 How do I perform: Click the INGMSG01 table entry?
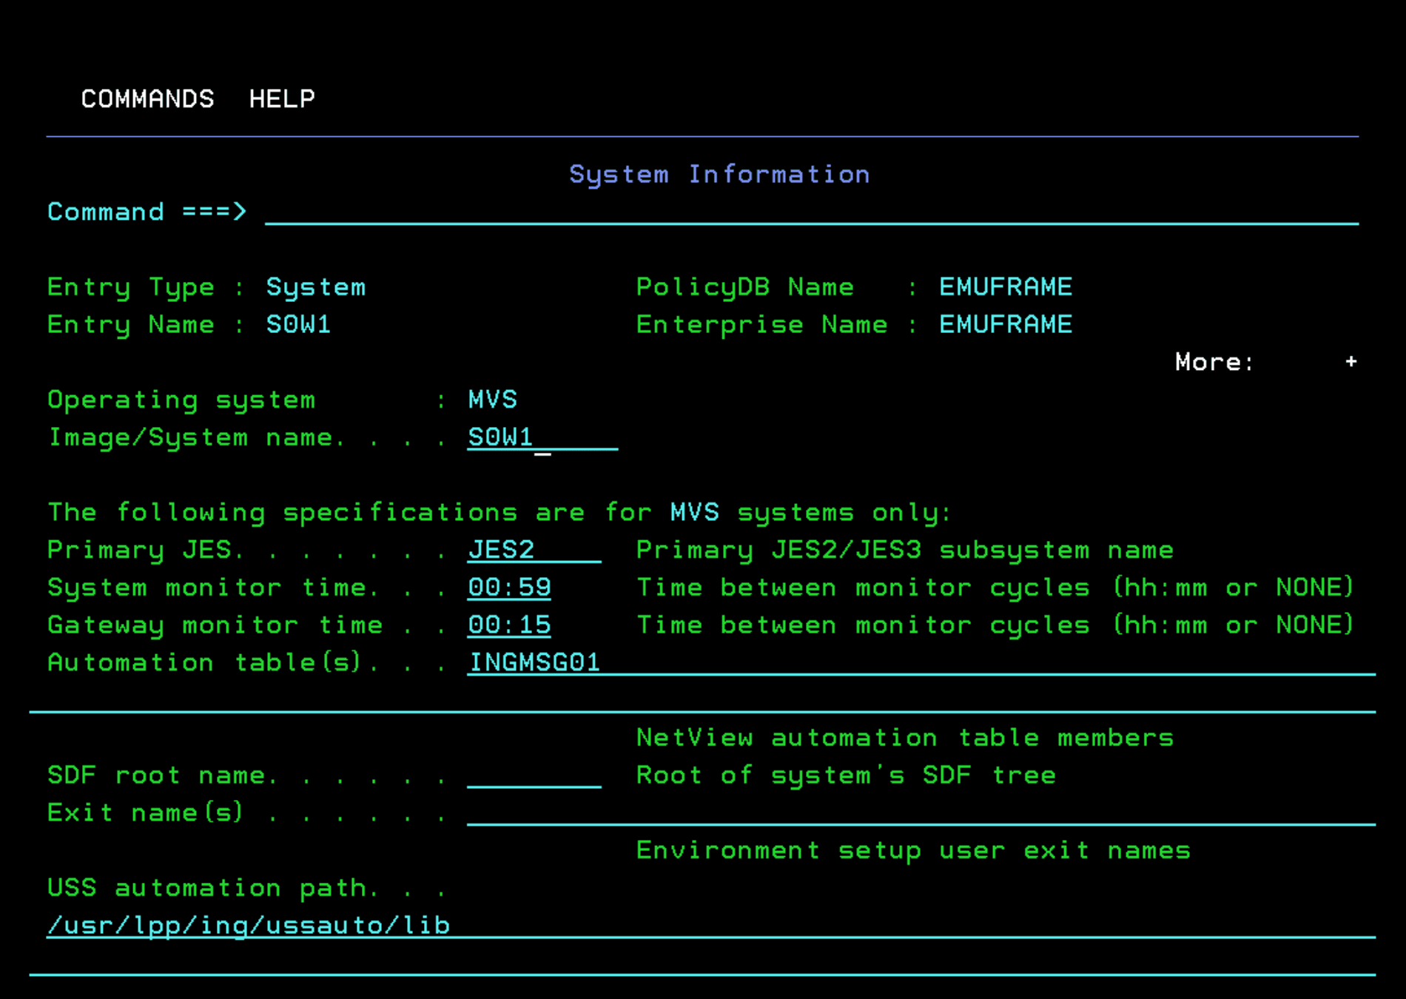534,662
